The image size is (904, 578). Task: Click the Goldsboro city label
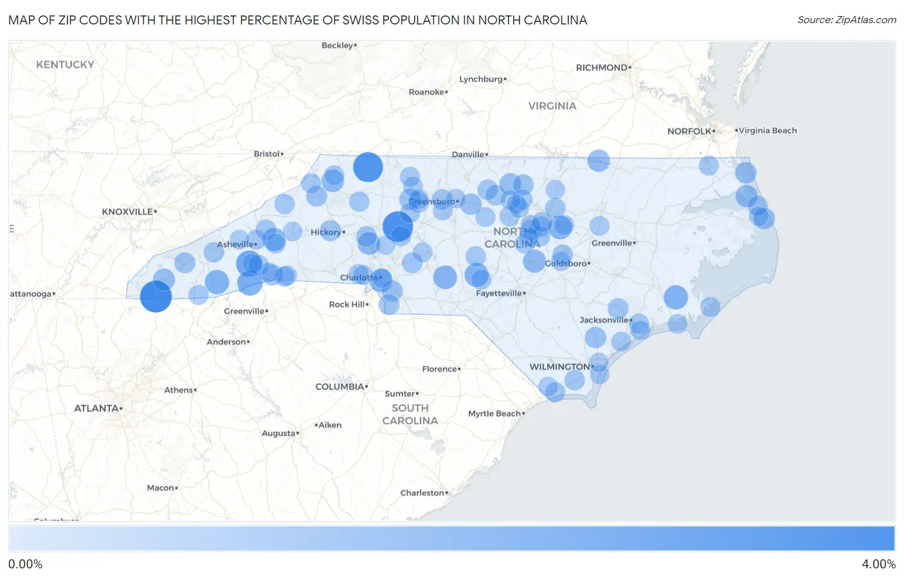(x=566, y=263)
